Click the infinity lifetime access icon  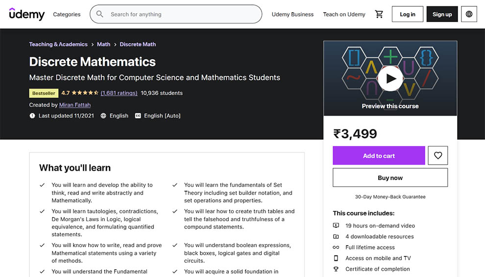pyautogui.click(x=336, y=247)
